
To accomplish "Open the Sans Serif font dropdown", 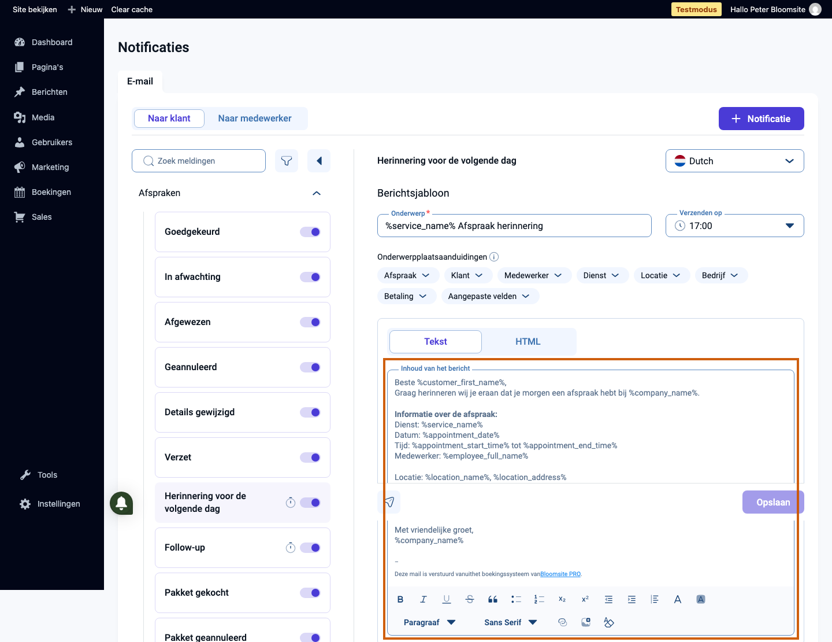I will (x=511, y=622).
